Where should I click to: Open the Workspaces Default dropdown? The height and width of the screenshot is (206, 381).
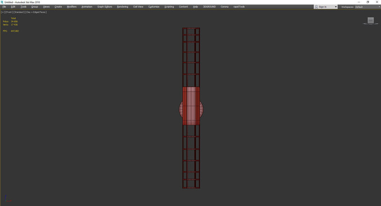[366, 7]
